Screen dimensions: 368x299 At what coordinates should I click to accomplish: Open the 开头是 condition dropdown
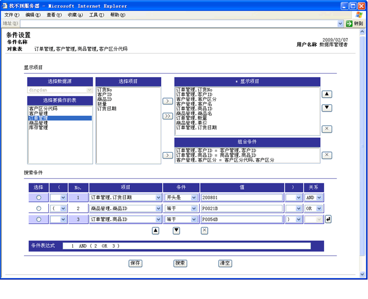[181, 197]
